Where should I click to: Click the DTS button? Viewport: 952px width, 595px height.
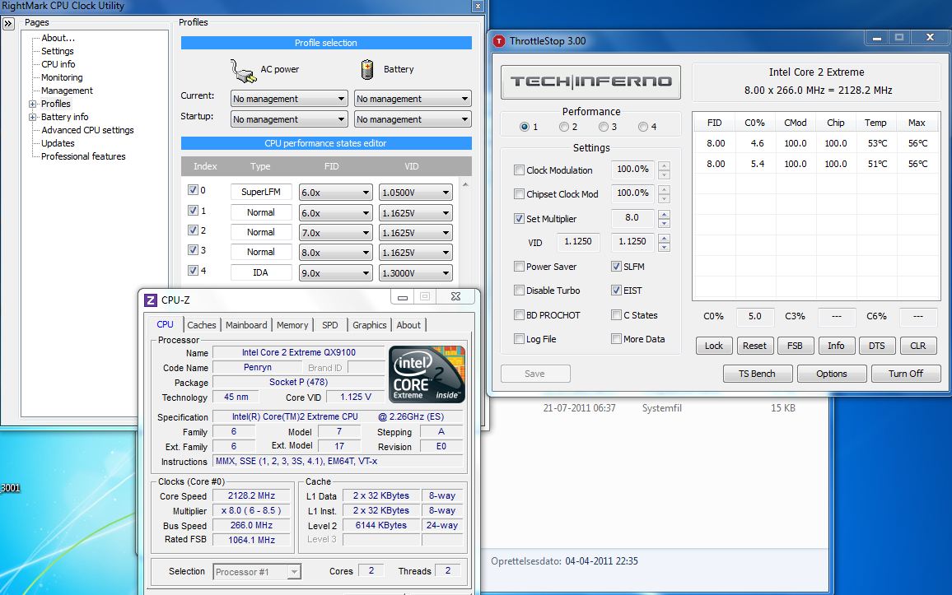click(877, 346)
